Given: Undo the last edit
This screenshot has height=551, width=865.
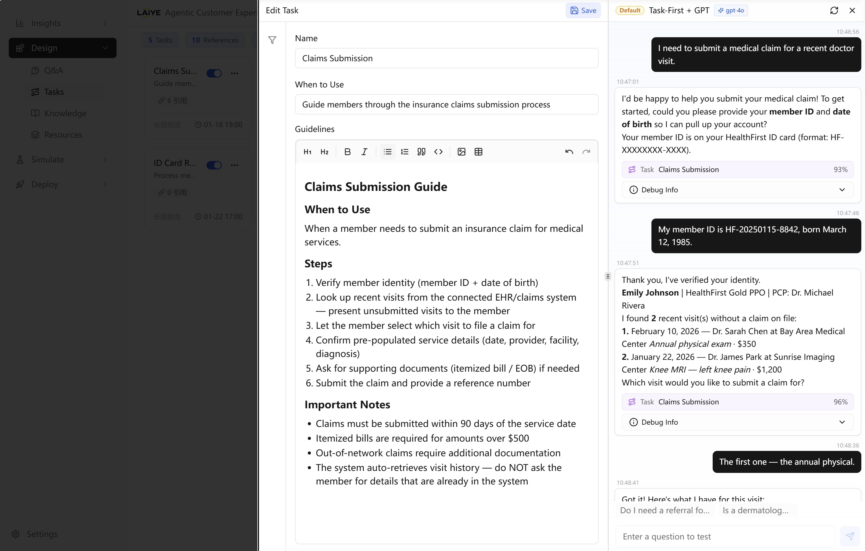Looking at the screenshot, I should click(569, 152).
